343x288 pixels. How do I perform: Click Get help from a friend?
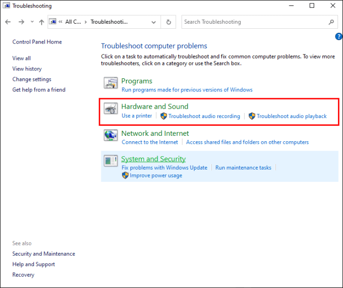pos(39,90)
